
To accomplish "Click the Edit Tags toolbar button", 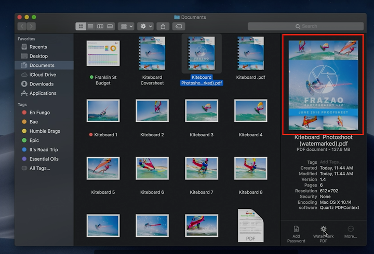I will (x=179, y=26).
